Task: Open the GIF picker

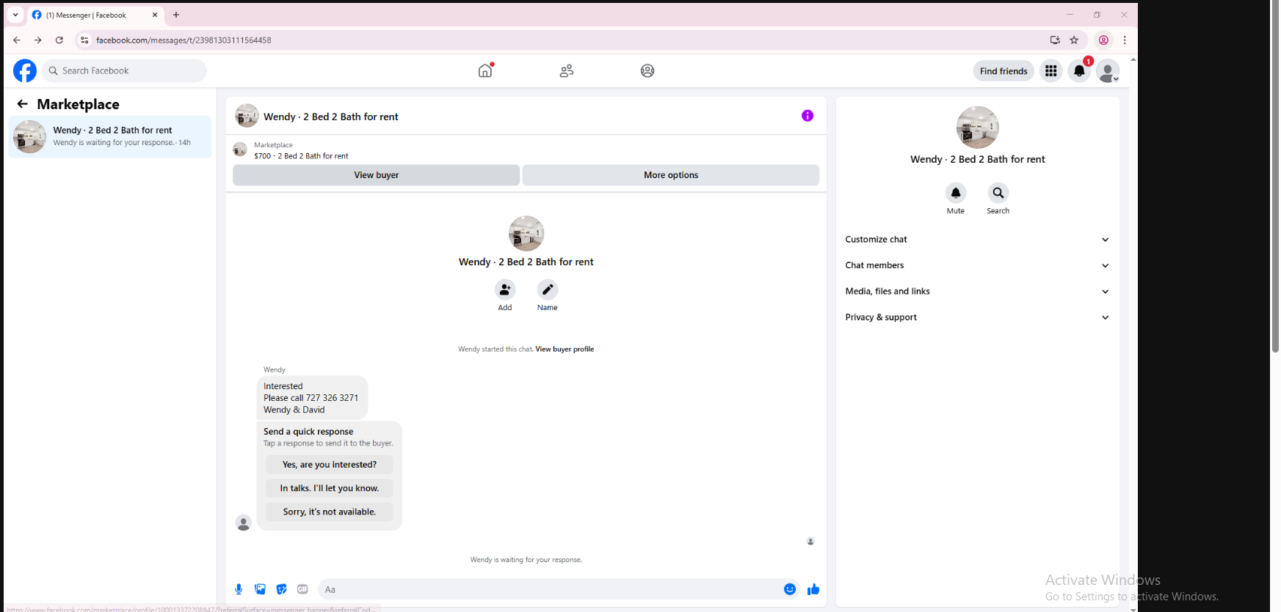Action: [302, 589]
